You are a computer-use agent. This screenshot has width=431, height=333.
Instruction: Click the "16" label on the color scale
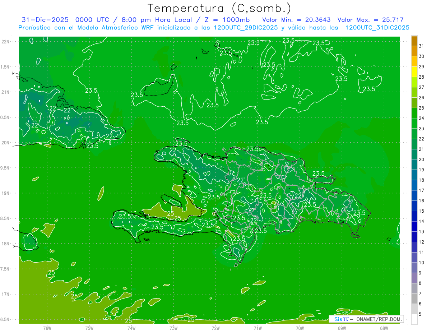click(421, 201)
